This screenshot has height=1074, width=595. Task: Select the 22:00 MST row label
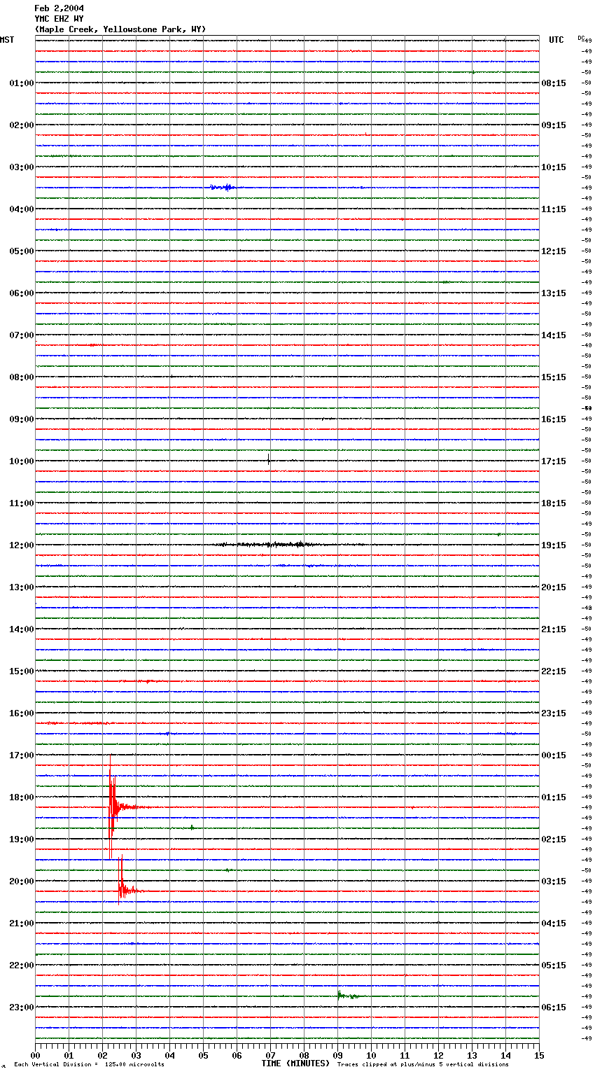click(22, 965)
